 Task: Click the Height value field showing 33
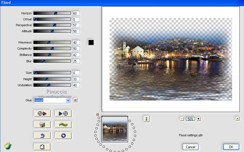click(x=76, y=79)
